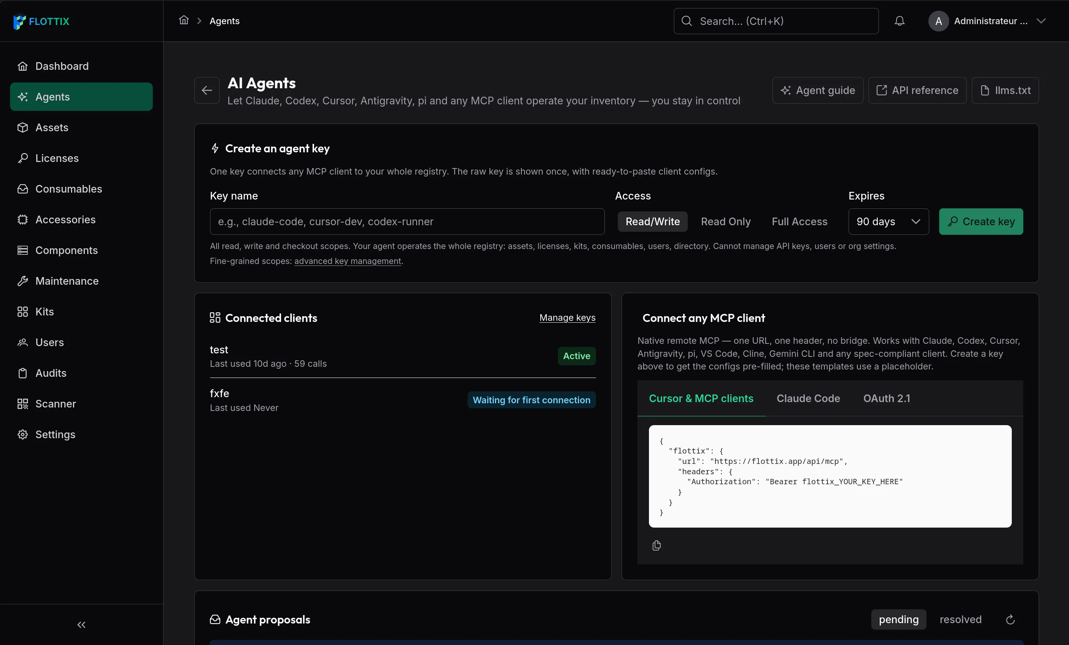This screenshot has width=1069, height=645.
Task: Select the Agents sidebar item
Action: [x=81, y=97]
